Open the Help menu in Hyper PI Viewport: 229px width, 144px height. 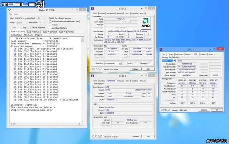16,14
